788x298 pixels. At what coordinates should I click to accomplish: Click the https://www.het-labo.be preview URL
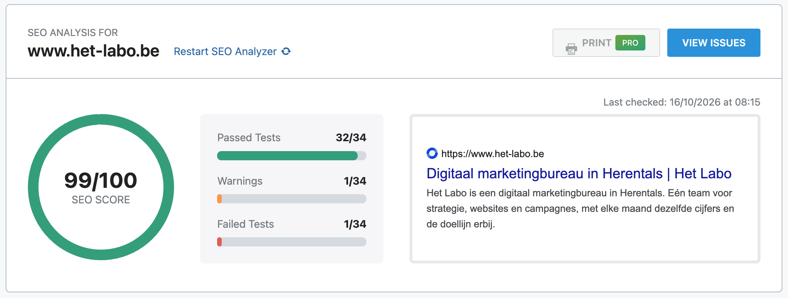tap(492, 154)
